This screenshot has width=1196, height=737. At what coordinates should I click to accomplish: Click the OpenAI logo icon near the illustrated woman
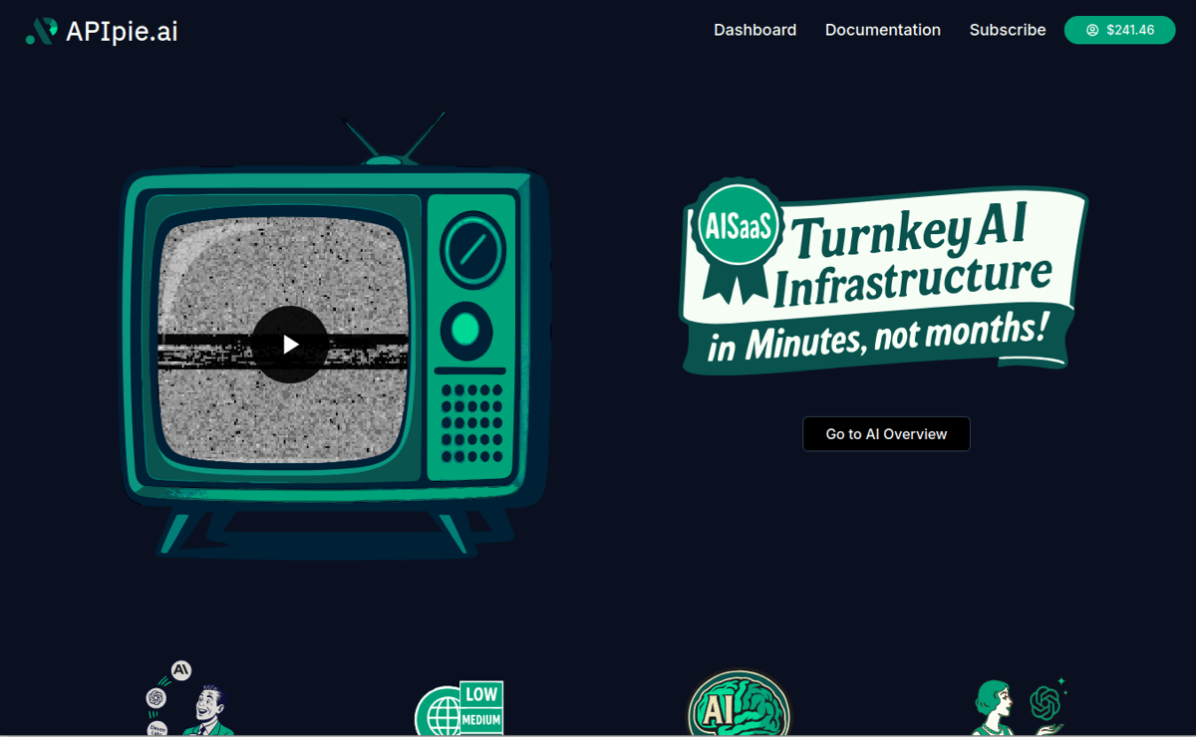tap(1046, 701)
